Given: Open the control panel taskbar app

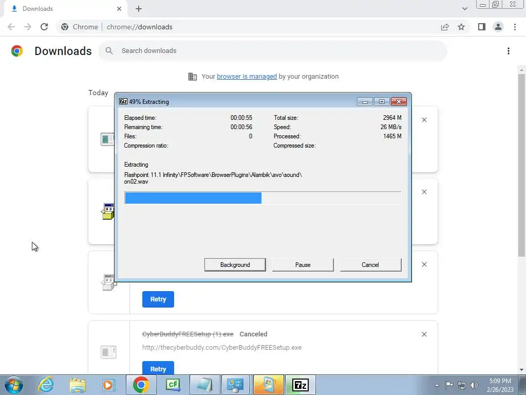Looking at the screenshot, I should (236, 385).
